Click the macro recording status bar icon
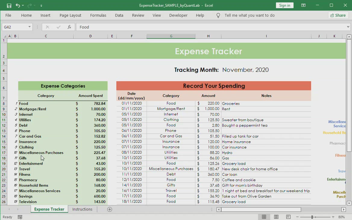The height and width of the screenshot is (220, 352). pyautogui.click(x=20, y=217)
